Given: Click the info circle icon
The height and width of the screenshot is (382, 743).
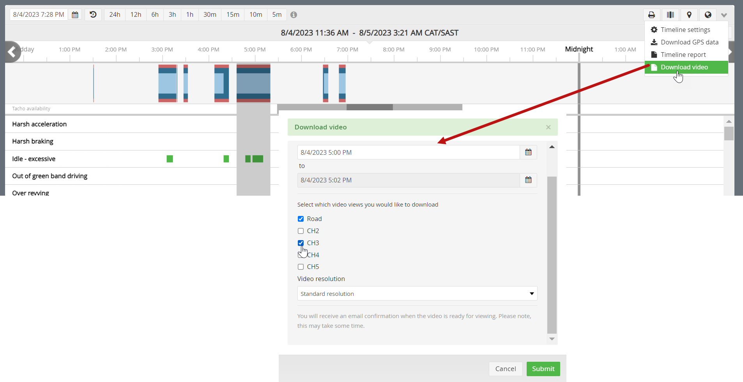Looking at the screenshot, I should tap(294, 15).
